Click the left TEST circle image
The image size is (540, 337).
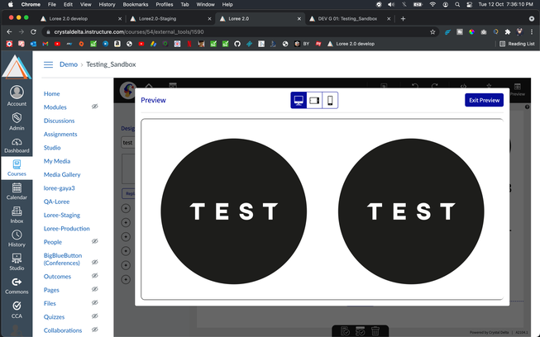tap(233, 211)
